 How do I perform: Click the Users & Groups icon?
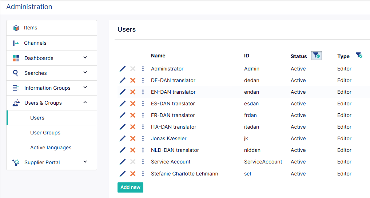[x=16, y=103]
